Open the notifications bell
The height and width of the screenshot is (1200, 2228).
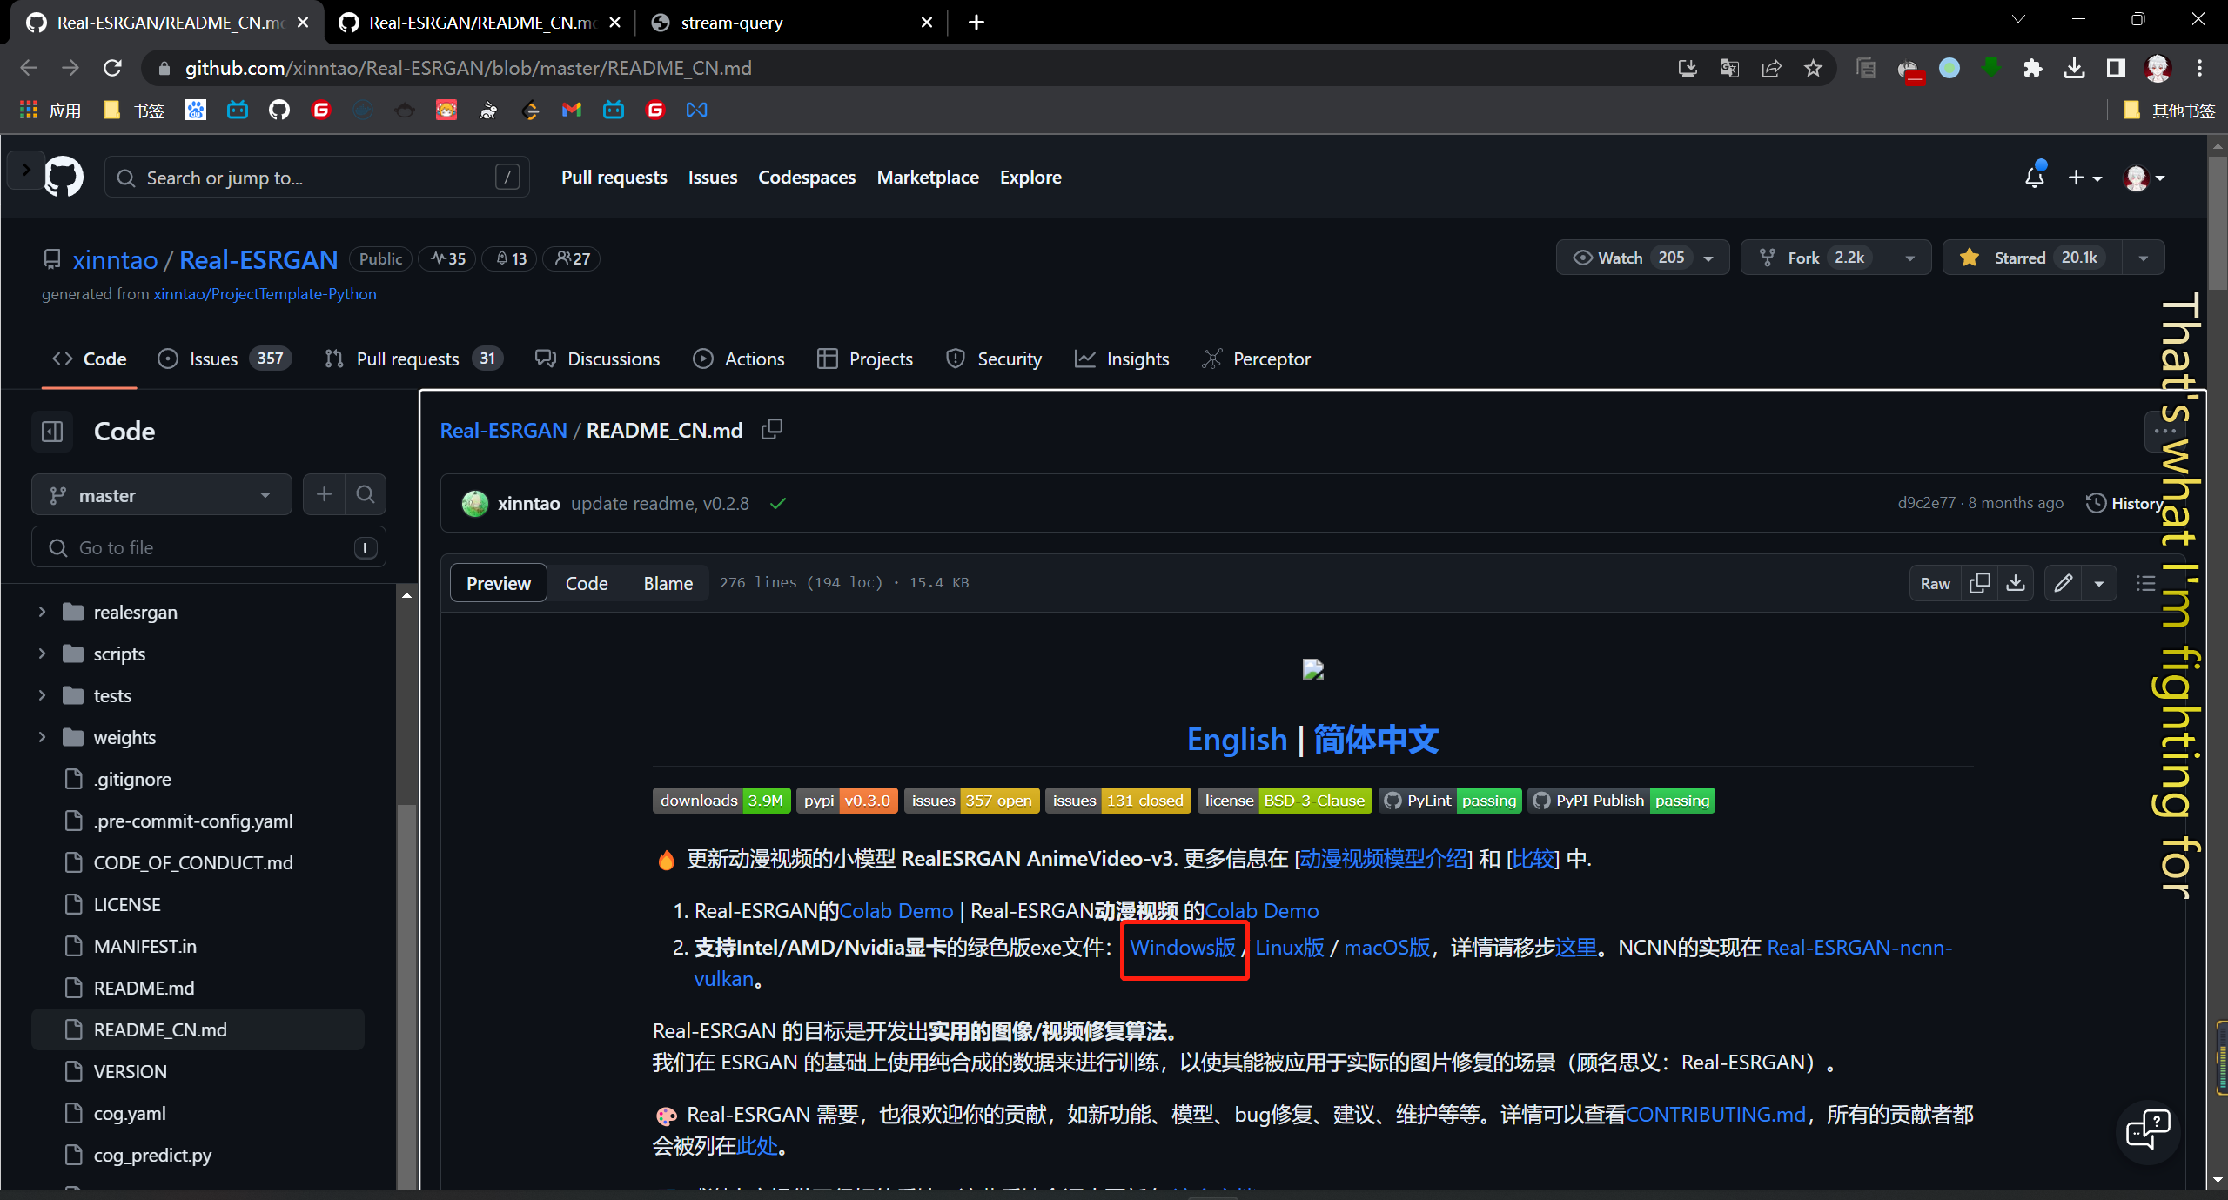(2034, 178)
